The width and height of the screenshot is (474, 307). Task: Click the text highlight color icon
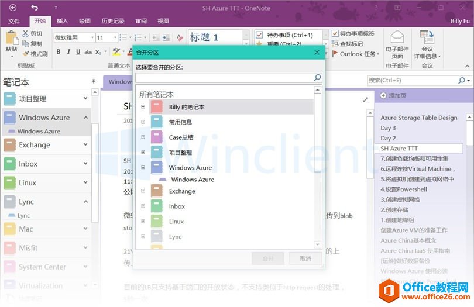(116, 51)
